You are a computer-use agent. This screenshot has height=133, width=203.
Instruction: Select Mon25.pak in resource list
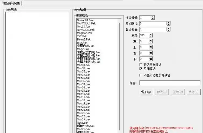click(x=84, y=129)
